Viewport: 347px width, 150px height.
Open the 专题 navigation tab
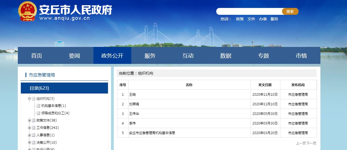pyautogui.click(x=264, y=56)
